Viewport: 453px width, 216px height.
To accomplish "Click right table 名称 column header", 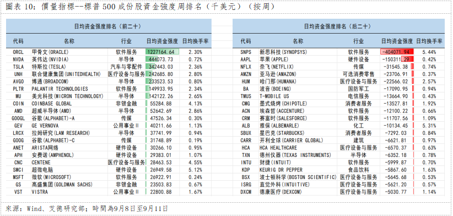I will click(298, 41).
